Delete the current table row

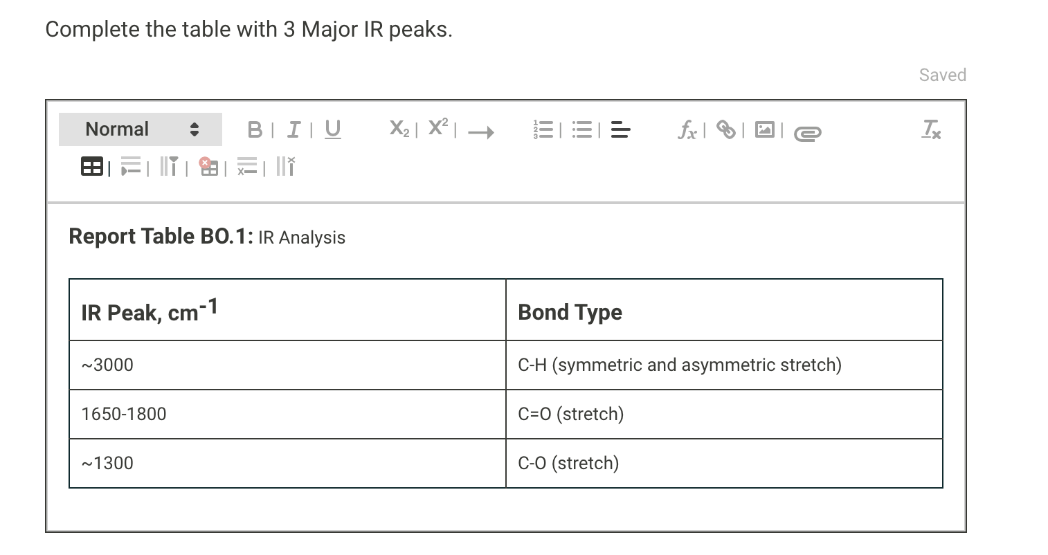pos(248,166)
